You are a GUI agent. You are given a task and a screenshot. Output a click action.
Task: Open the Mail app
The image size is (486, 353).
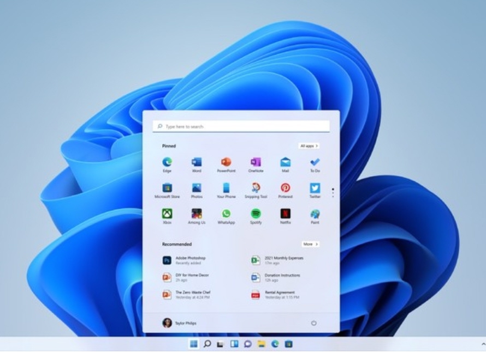coord(285,165)
